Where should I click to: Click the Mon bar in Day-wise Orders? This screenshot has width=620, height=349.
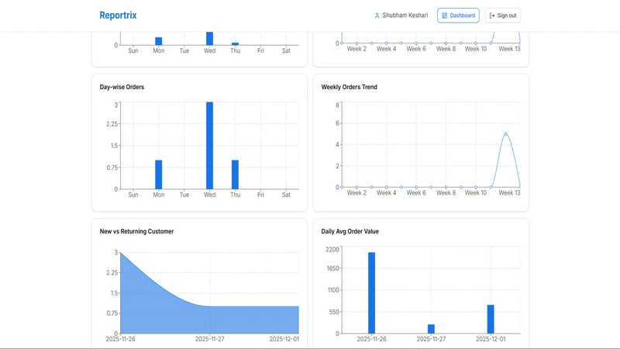159,174
